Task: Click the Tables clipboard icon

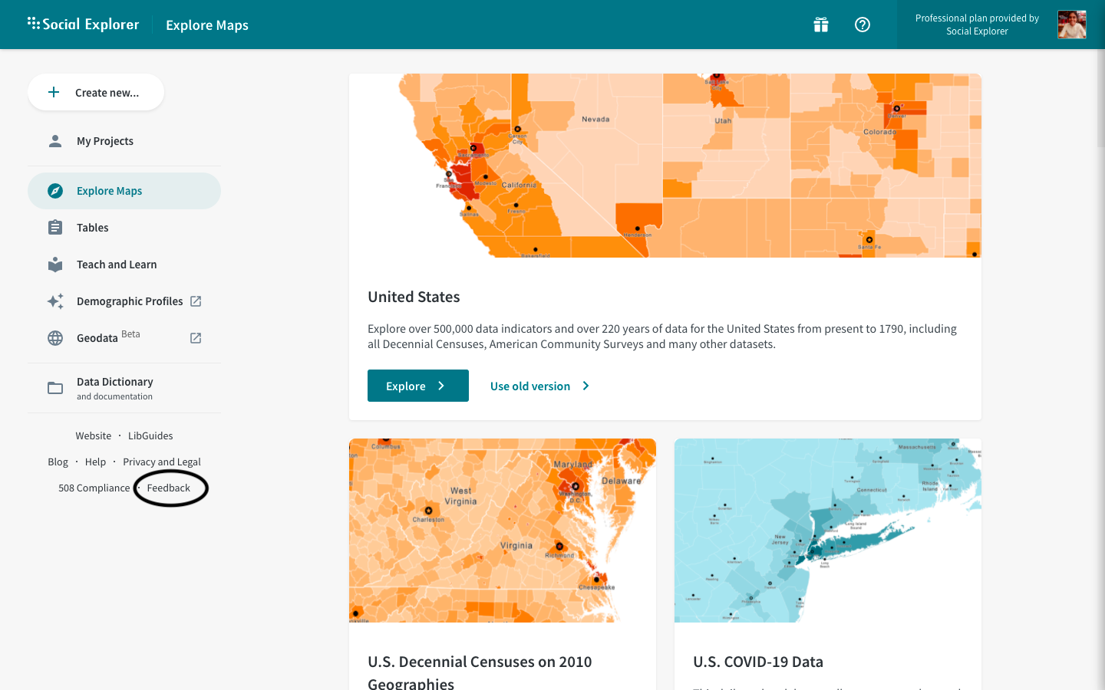Action: click(x=55, y=228)
